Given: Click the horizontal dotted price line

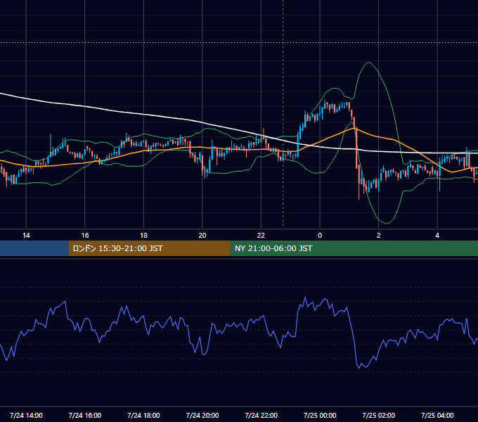Looking at the screenshot, I should (x=239, y=43).
